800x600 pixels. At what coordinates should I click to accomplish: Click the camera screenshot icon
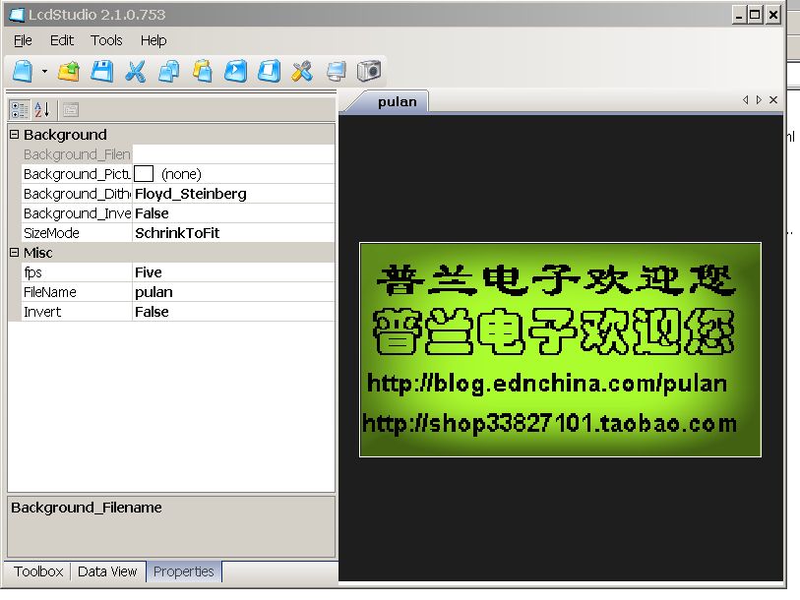(369, 71)
